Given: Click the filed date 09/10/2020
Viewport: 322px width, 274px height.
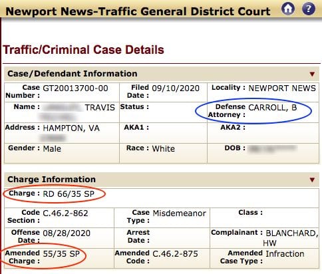Looking at the screenshot, I should click(x=176, y=88).
